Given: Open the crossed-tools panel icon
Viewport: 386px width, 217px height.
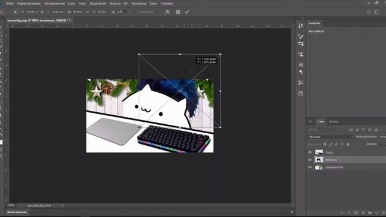Looking at the screenshot, I should click(x=300, y=83).
